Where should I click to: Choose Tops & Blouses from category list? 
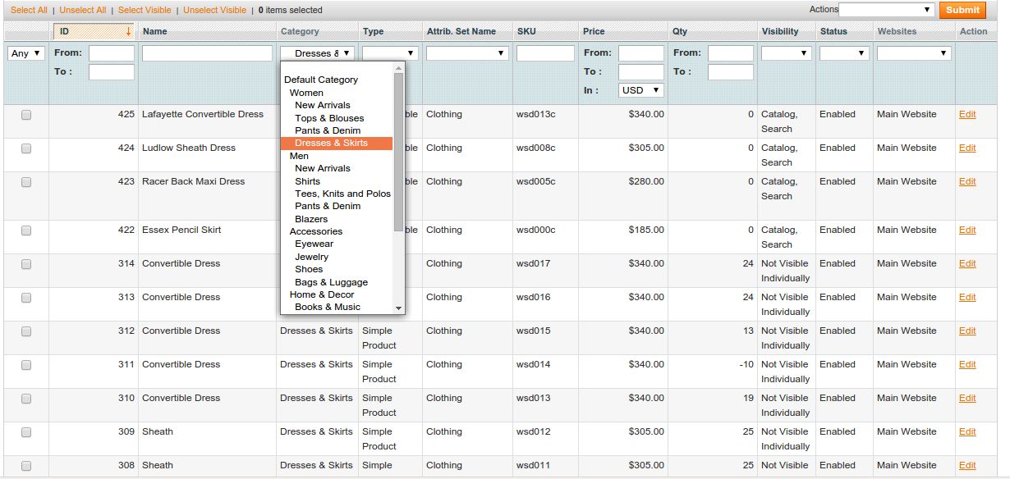pyautogui.click(x=329, y=118)
